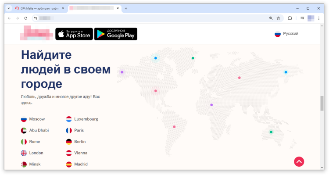Click the Italian flag icon beside Rome
This screenshot has height=175, width=329.
(24, 142)
